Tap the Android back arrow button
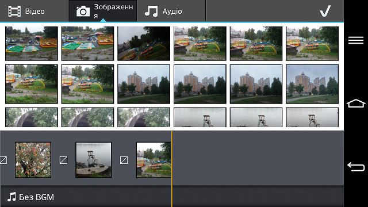Viewport: 368px width, 207px height. 356,167
